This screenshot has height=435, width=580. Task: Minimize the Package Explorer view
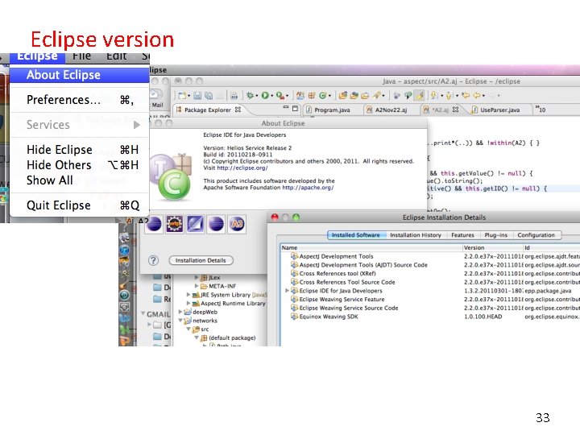[285, 108]
